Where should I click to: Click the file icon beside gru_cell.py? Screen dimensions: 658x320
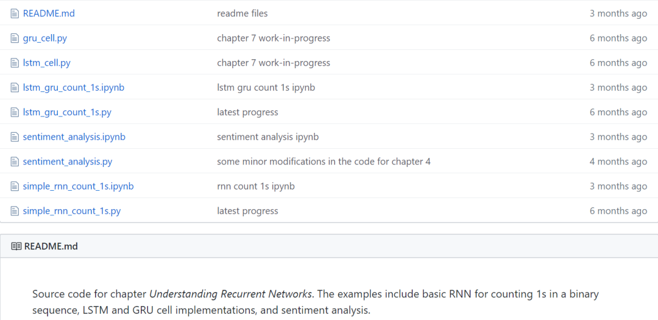point(15,38)
